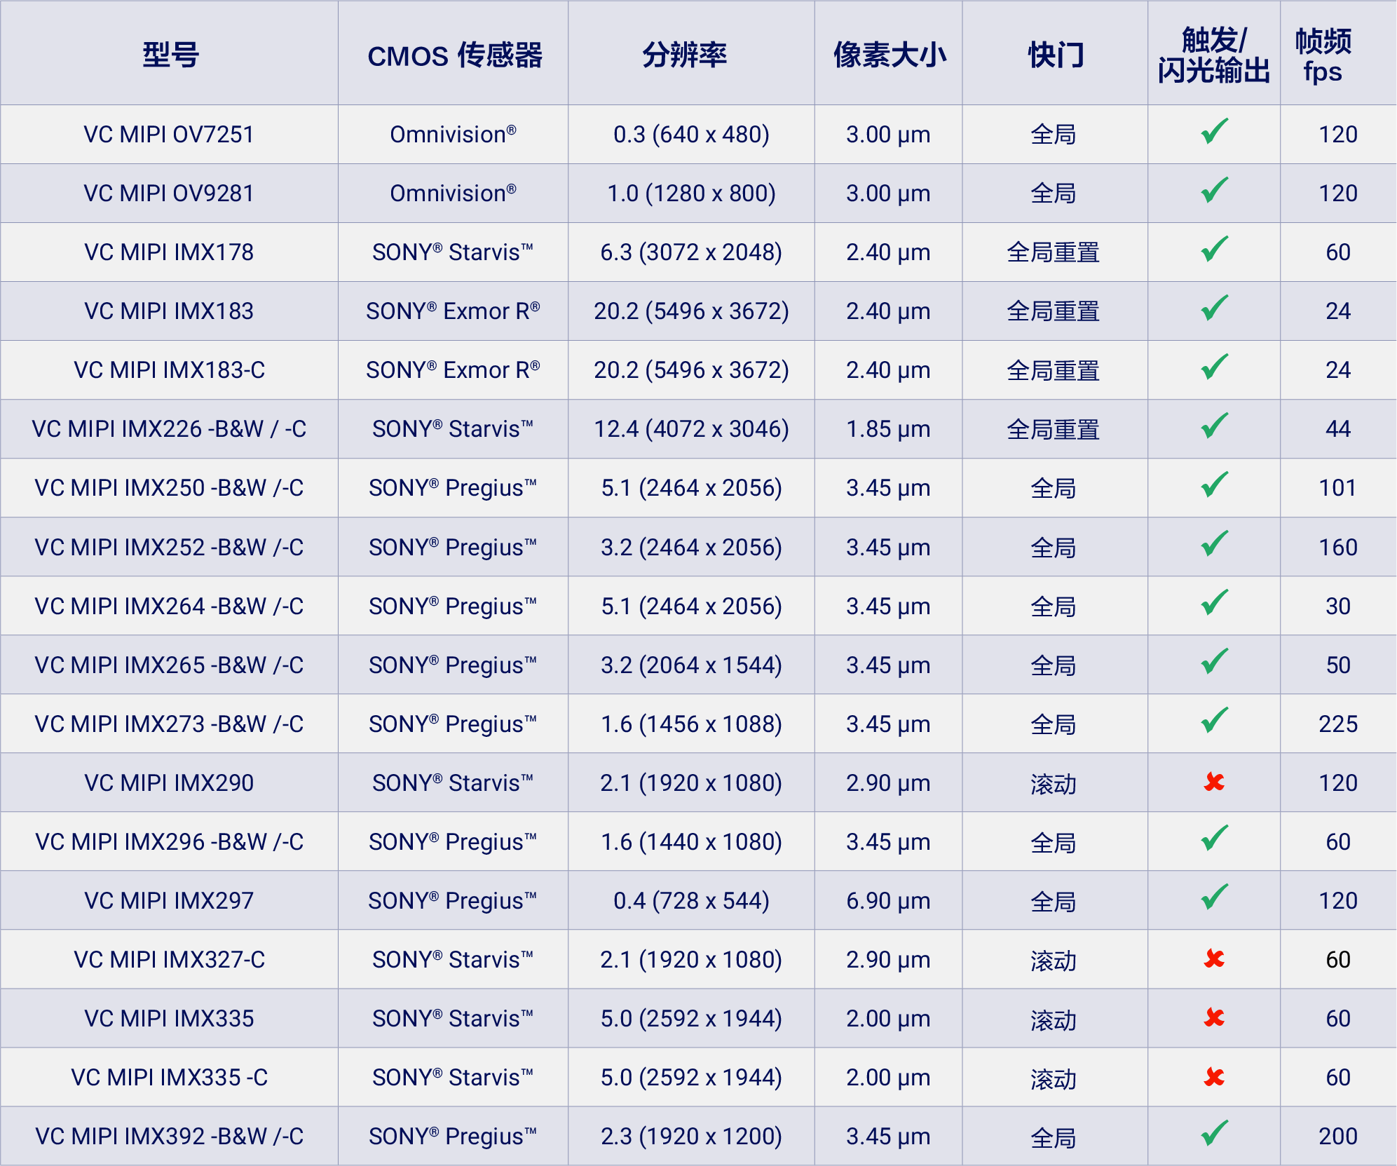Click the red cross in the IMX327-C row
The image size is (1397, 1166).
pyautogui.click(x=1214, y=958)
